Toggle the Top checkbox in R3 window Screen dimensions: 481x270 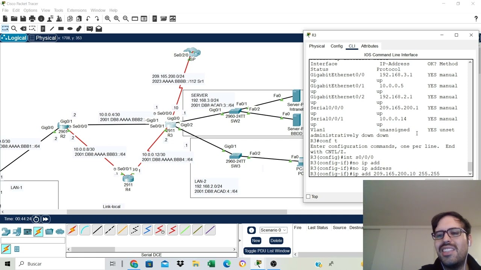pyautogui.click(x=308, y=196)
